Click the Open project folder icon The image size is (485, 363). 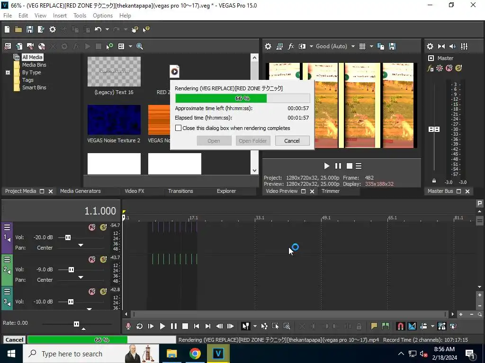[18, 29]
